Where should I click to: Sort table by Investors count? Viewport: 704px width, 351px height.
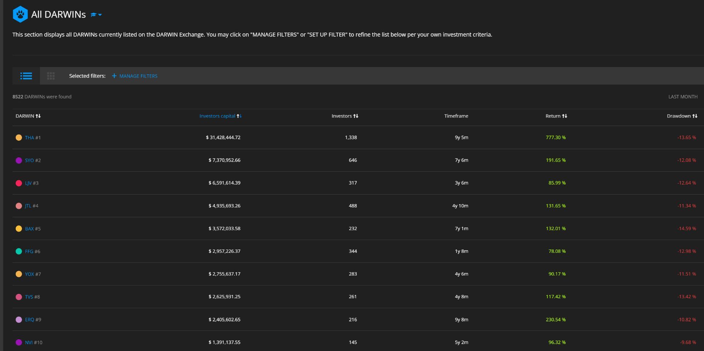tap(344, 116)
